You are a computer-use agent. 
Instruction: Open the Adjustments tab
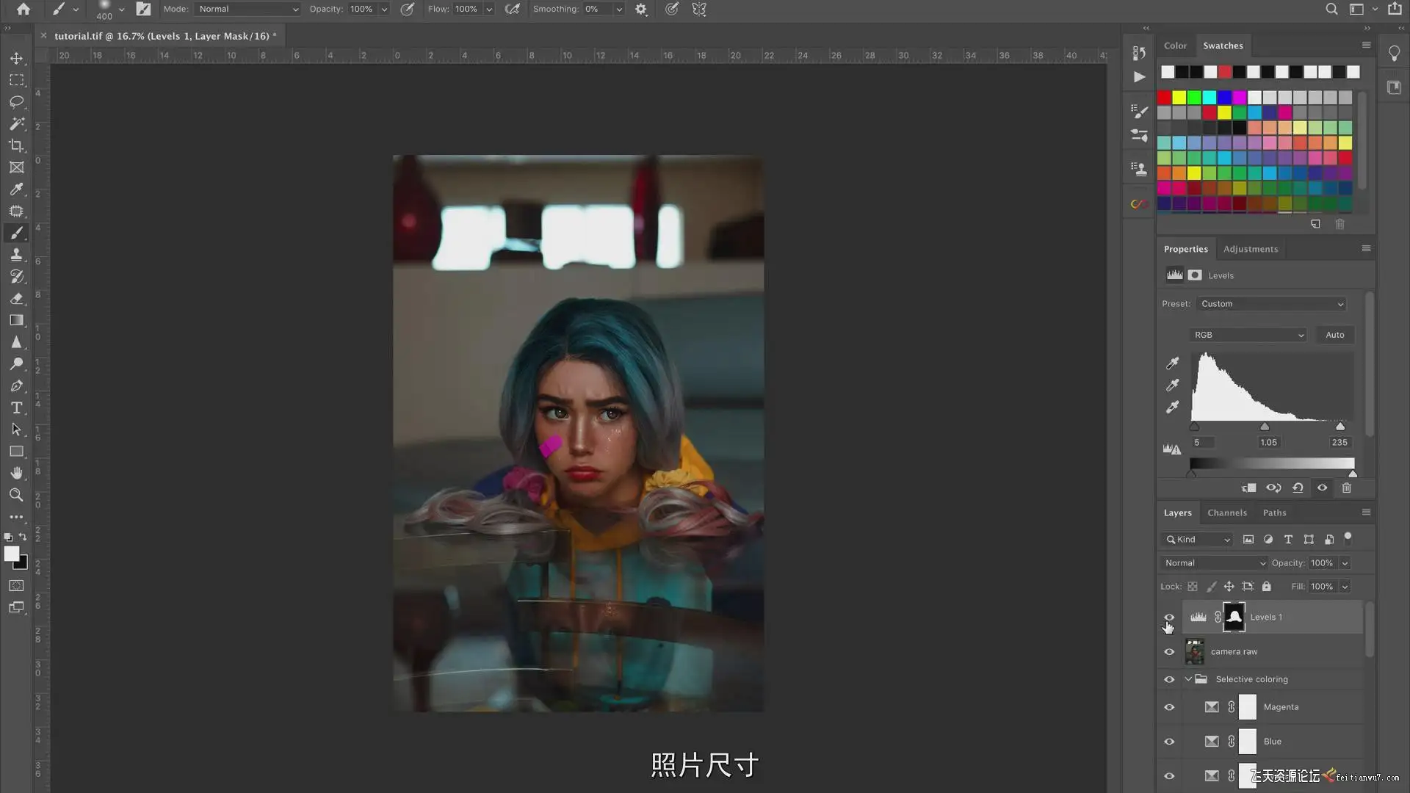1250,249
